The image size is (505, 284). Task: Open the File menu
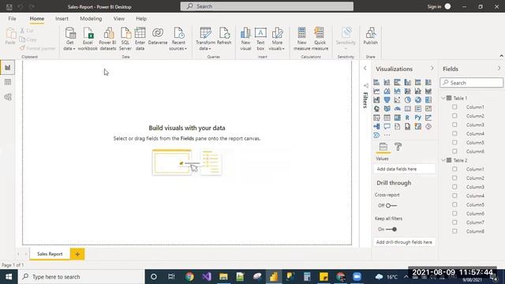click(13, 19)
